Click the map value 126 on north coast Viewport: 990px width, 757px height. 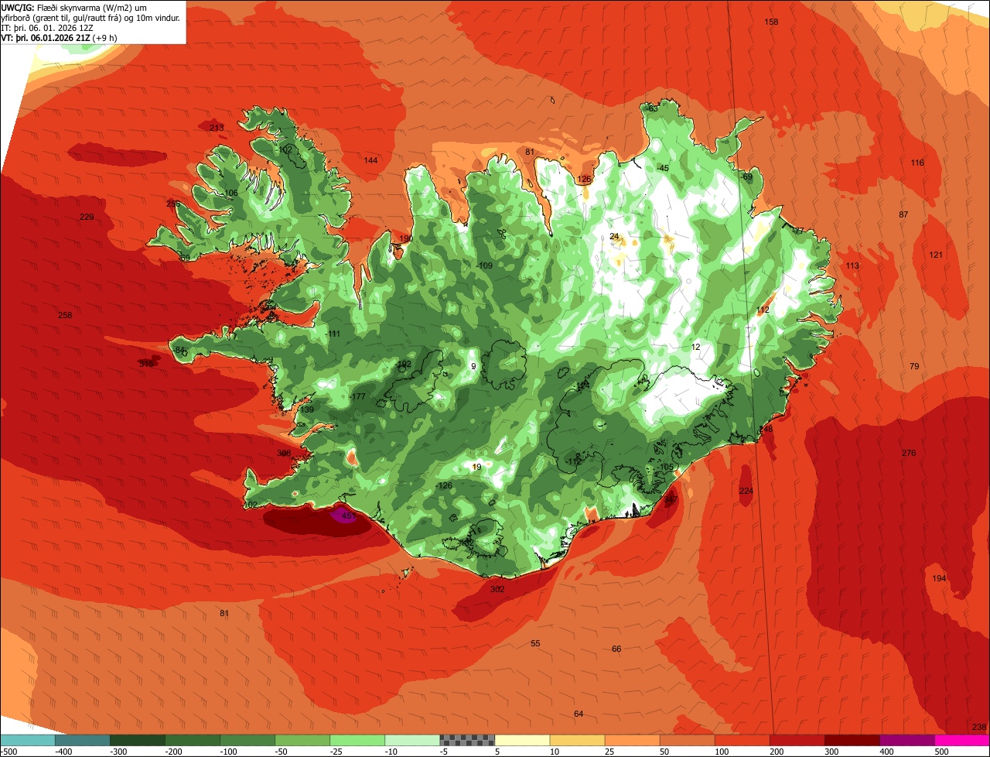tap(584, 180)
